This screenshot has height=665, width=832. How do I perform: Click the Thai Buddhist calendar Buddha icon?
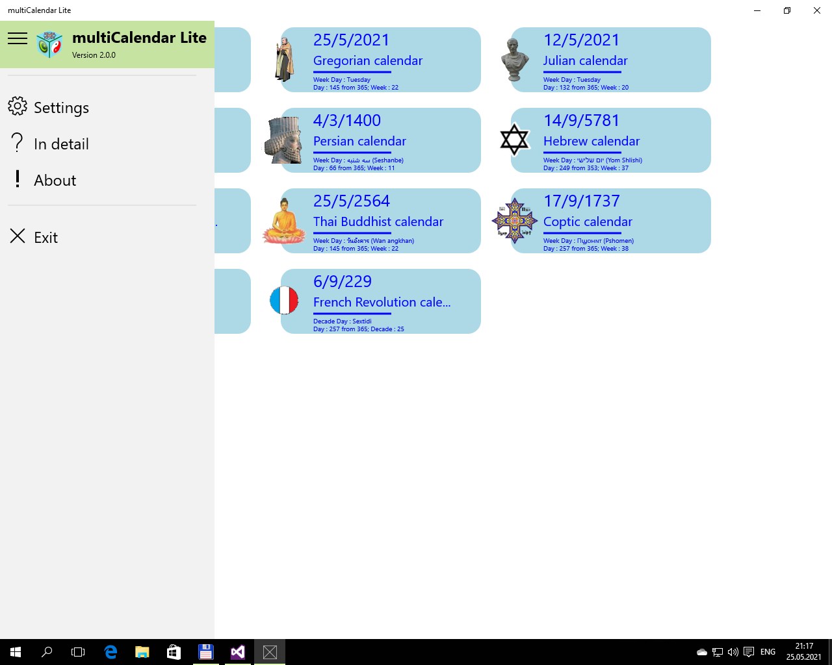pyautogui.click(x=284, y=221)
